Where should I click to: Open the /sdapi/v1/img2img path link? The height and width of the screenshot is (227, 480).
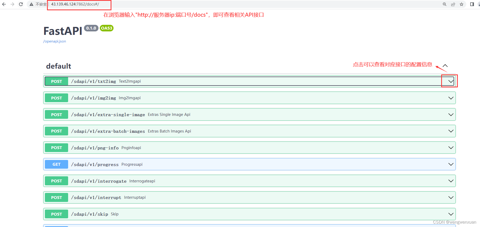click(x=93, y=98)
